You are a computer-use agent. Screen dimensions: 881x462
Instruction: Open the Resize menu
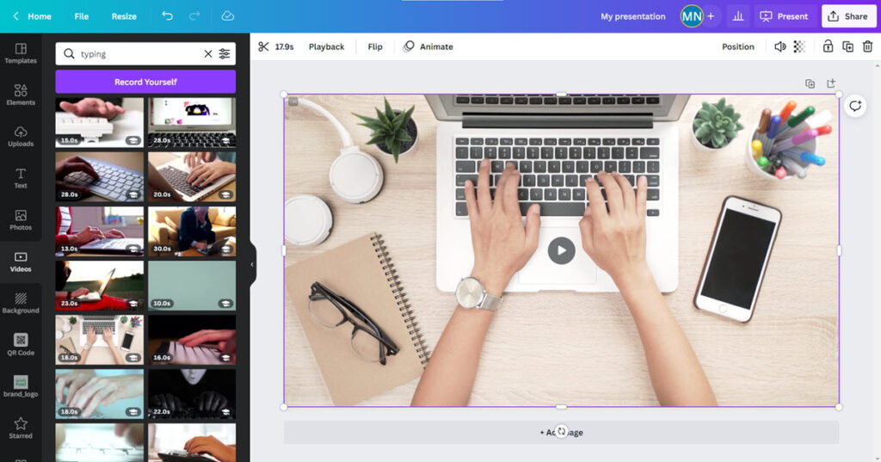124,16
